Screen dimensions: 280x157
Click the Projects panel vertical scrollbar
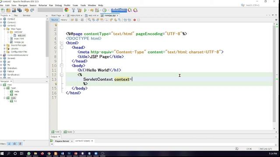47,39
